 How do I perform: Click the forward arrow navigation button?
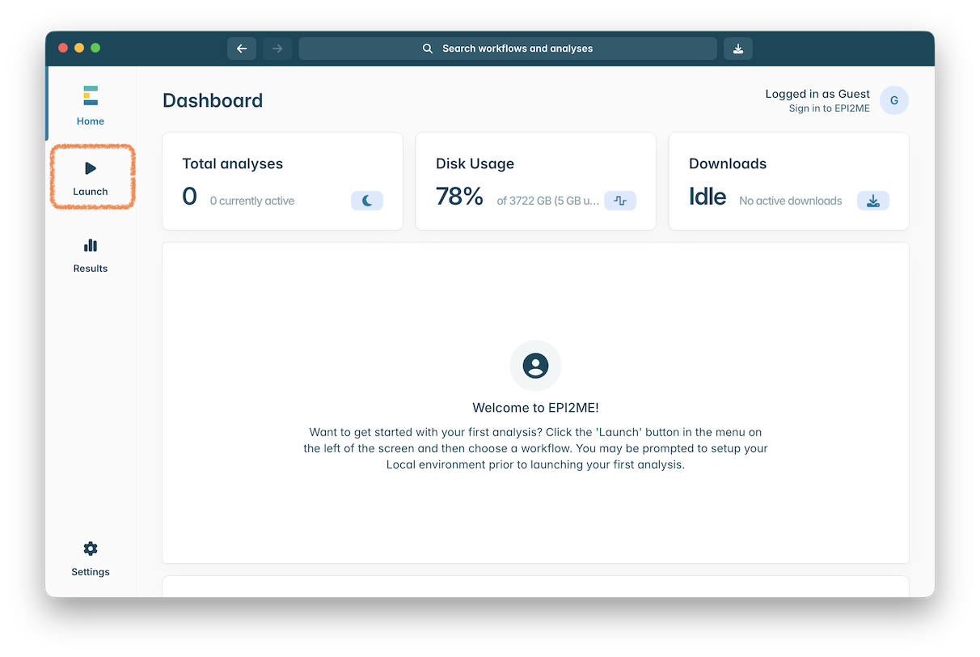tap(277, 49)
